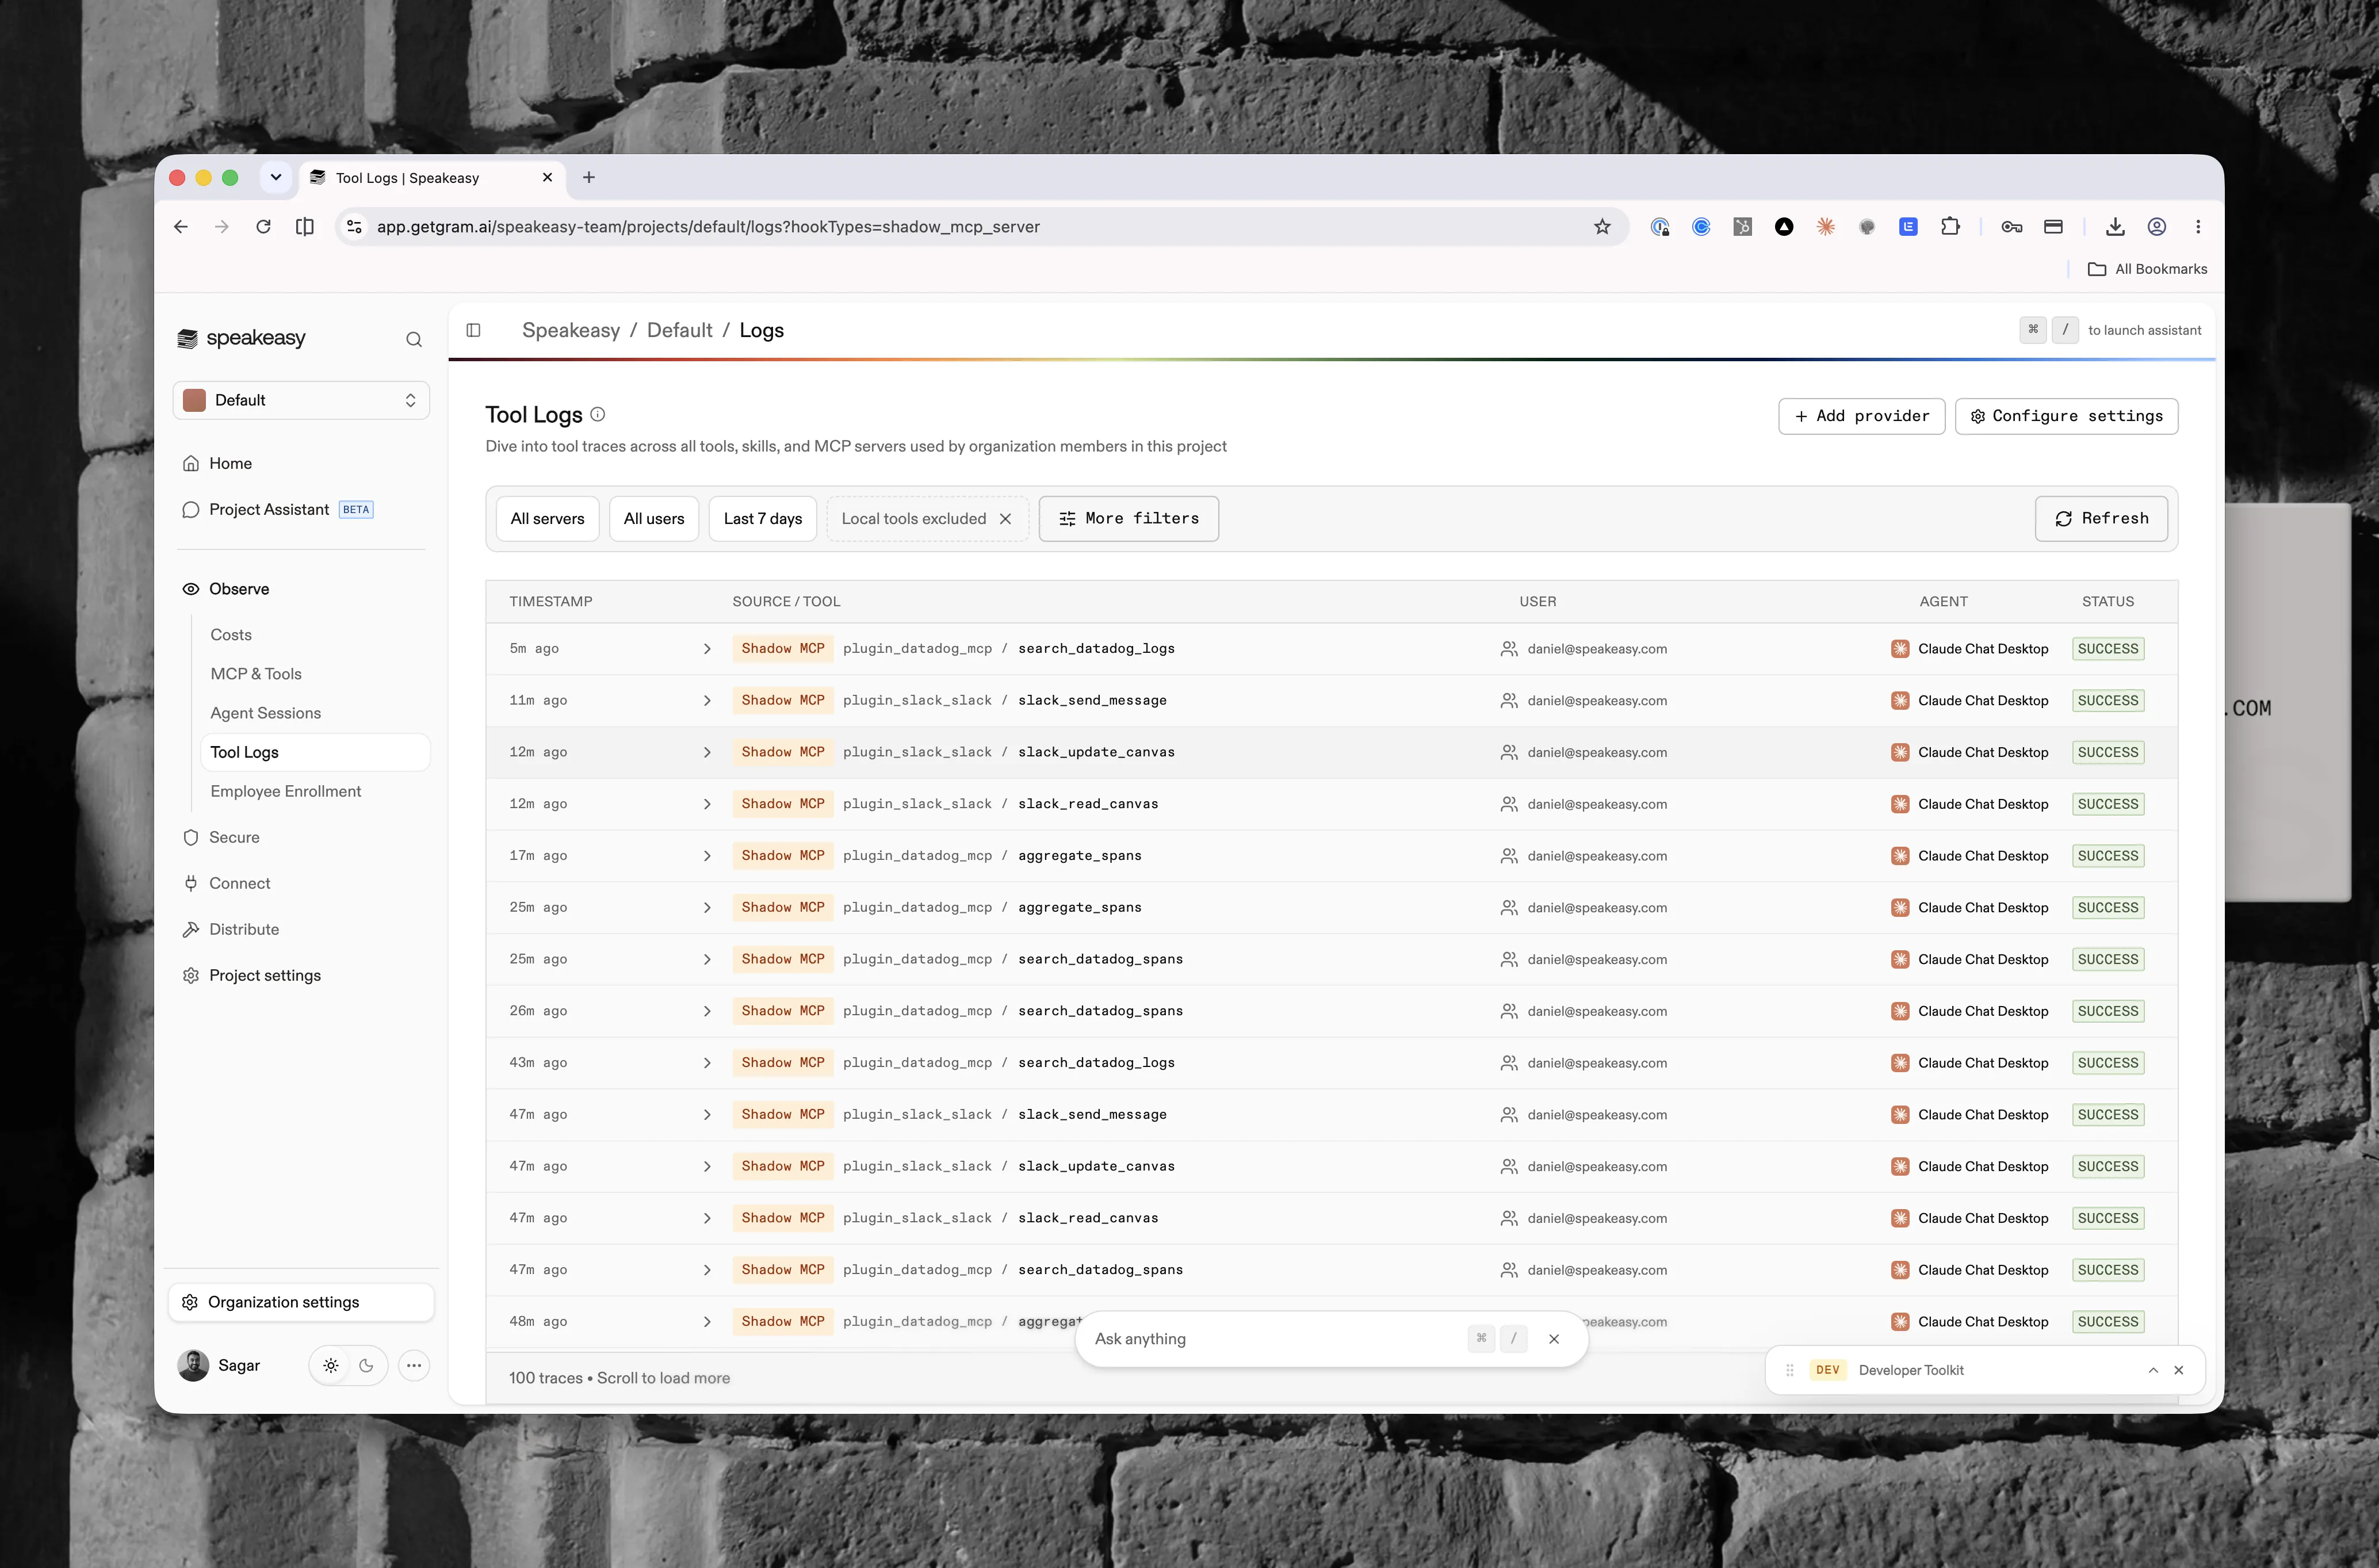Open the browser extensions puzzle icon
This screenshot has width=2379, height=1568.
point(1949,227)
